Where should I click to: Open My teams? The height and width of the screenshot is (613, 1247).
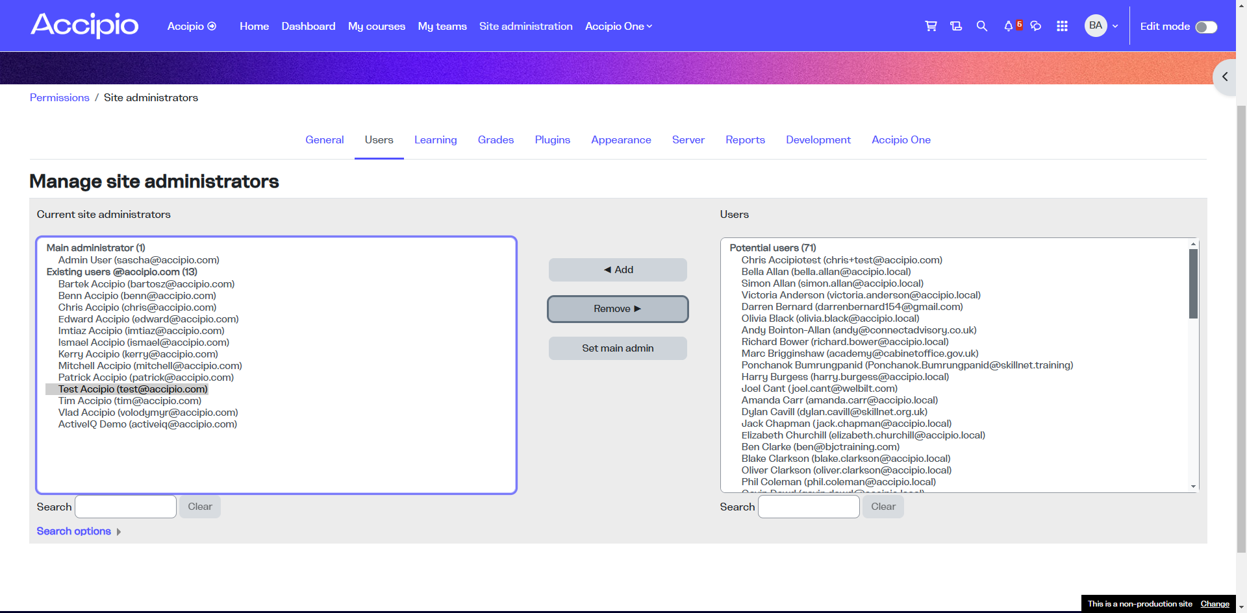[442, 26]
